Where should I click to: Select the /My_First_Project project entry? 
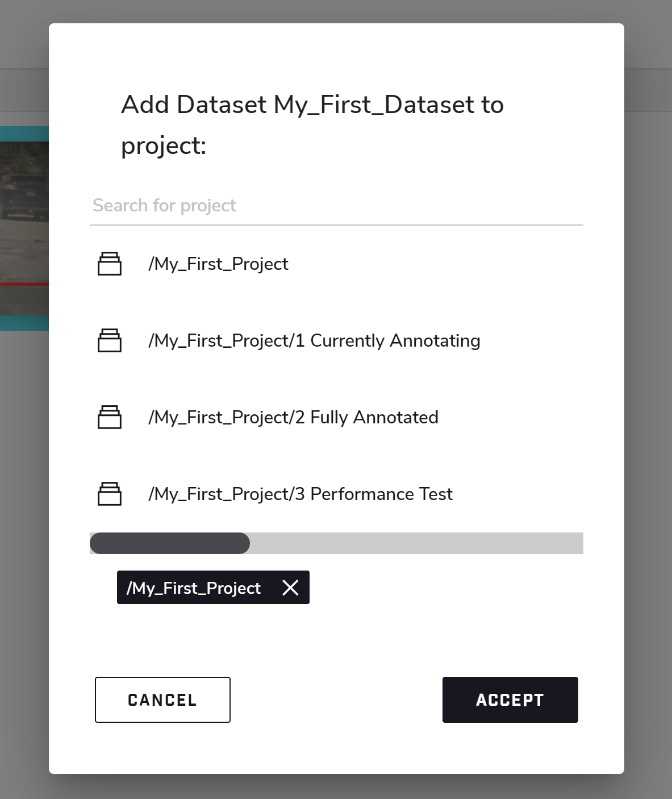point(219,264)
